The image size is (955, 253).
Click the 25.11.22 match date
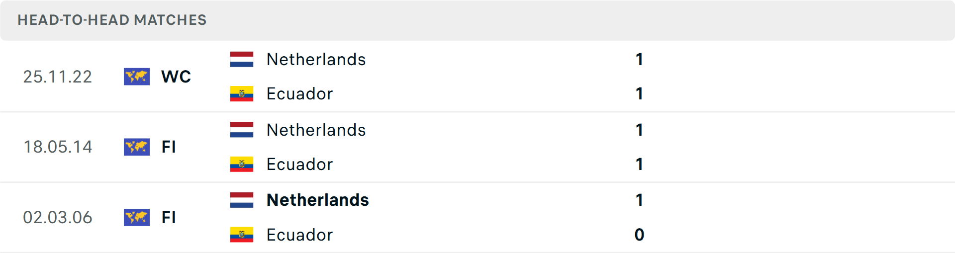point(58,77)
